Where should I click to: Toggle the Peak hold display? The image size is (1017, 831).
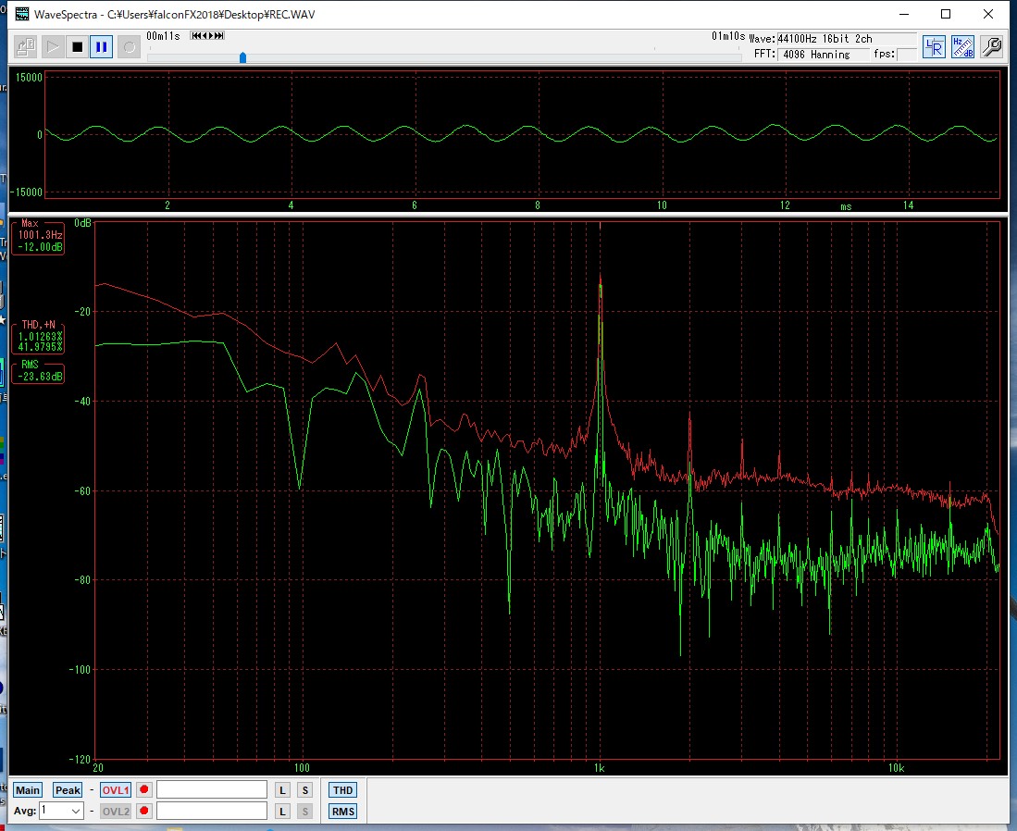(68, 789)
